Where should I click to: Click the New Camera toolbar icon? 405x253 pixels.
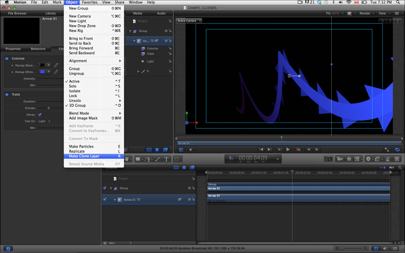pos(339,159)
